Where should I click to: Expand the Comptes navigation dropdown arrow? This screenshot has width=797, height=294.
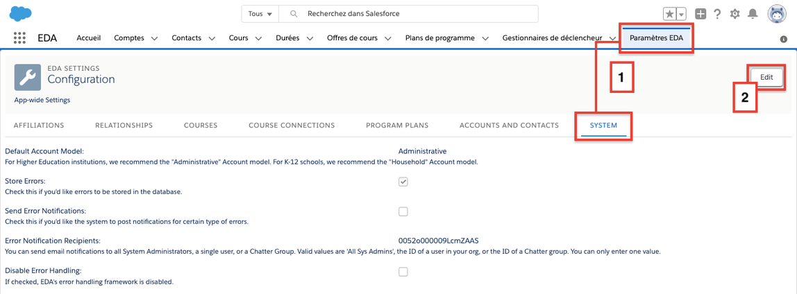click(x=154, y=38)
